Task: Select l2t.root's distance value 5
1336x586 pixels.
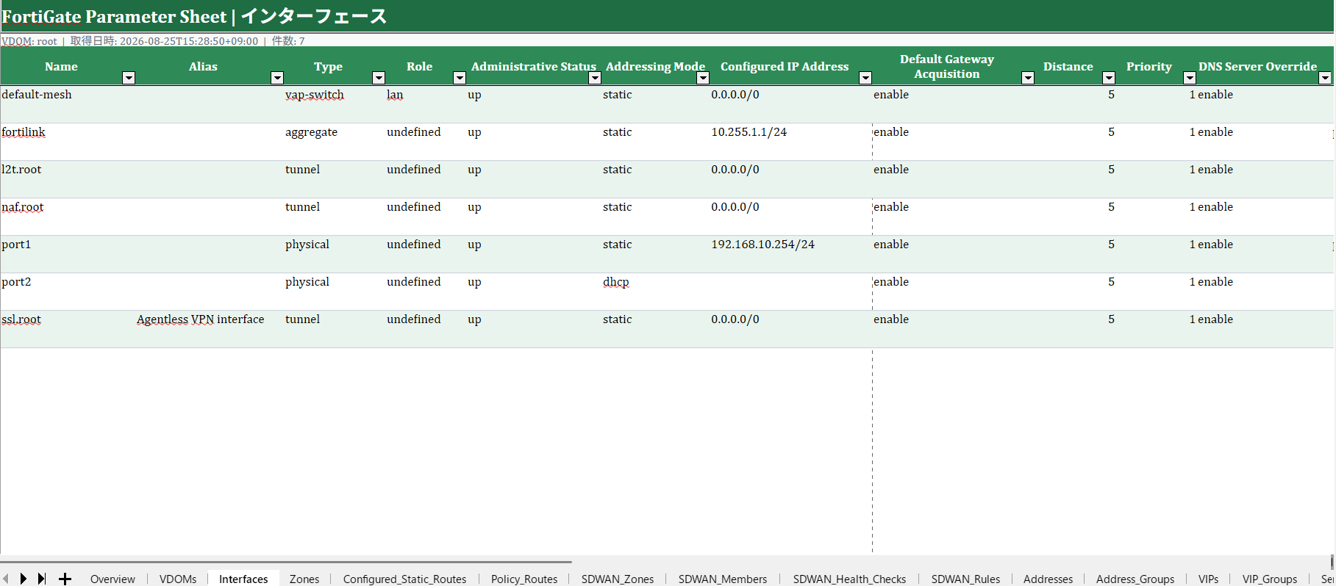Action: click(1075, 179)
